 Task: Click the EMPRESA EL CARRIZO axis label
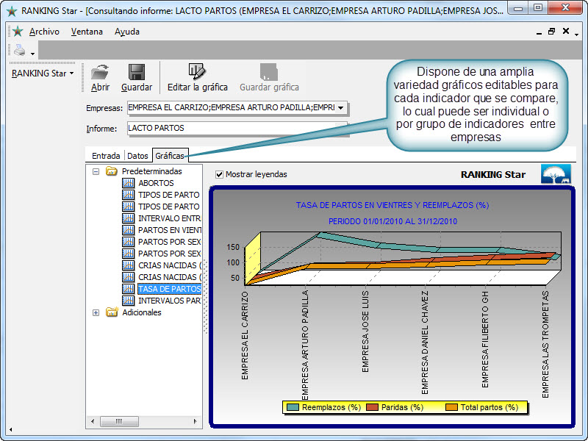245,336
